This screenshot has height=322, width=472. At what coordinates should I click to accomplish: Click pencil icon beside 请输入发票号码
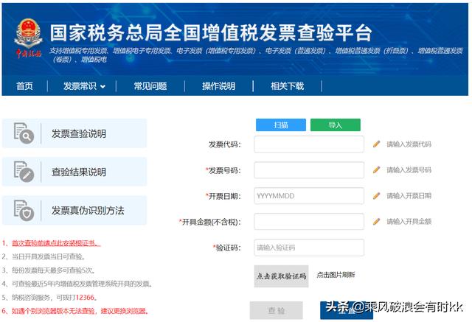tap(376, 170)
